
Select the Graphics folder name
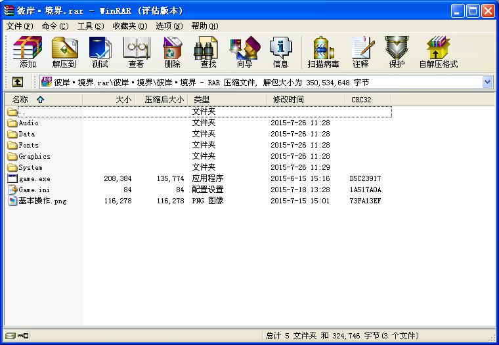coord(34,157)
